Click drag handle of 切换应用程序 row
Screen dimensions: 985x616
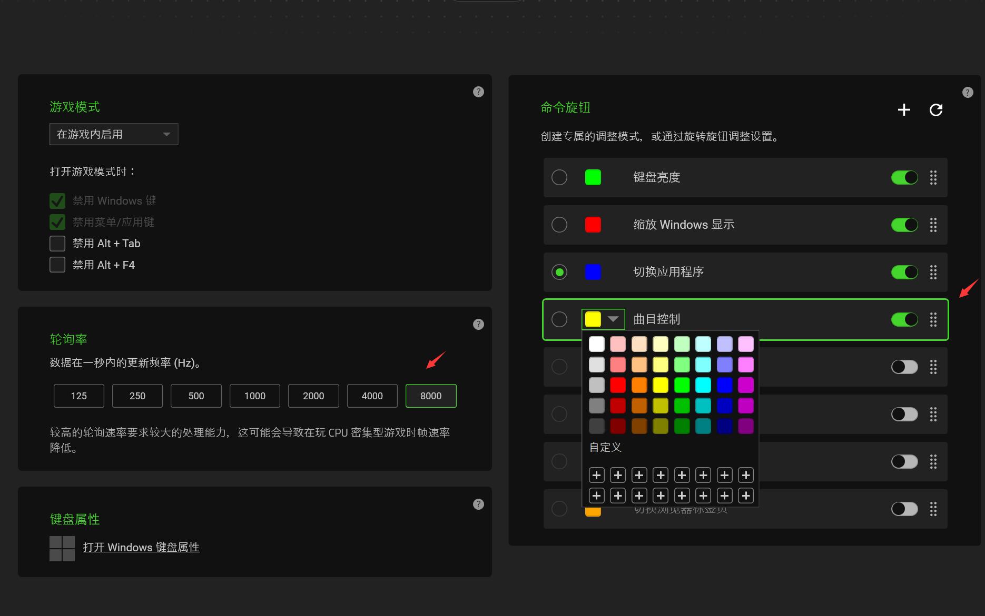933,272
